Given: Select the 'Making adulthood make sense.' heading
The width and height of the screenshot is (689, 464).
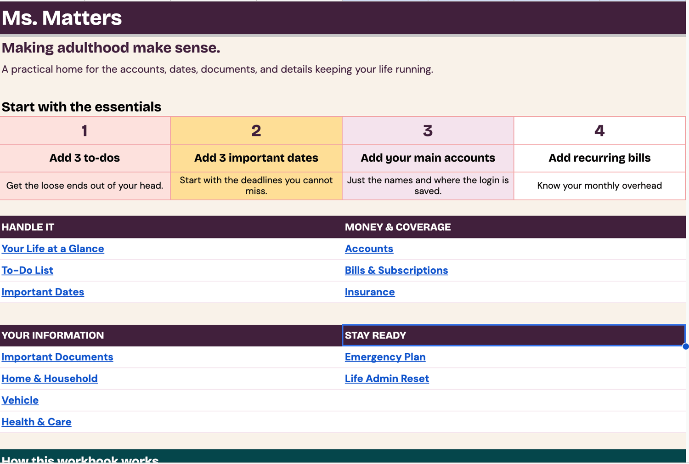Looking at the screenshot, I should (111, 48).
